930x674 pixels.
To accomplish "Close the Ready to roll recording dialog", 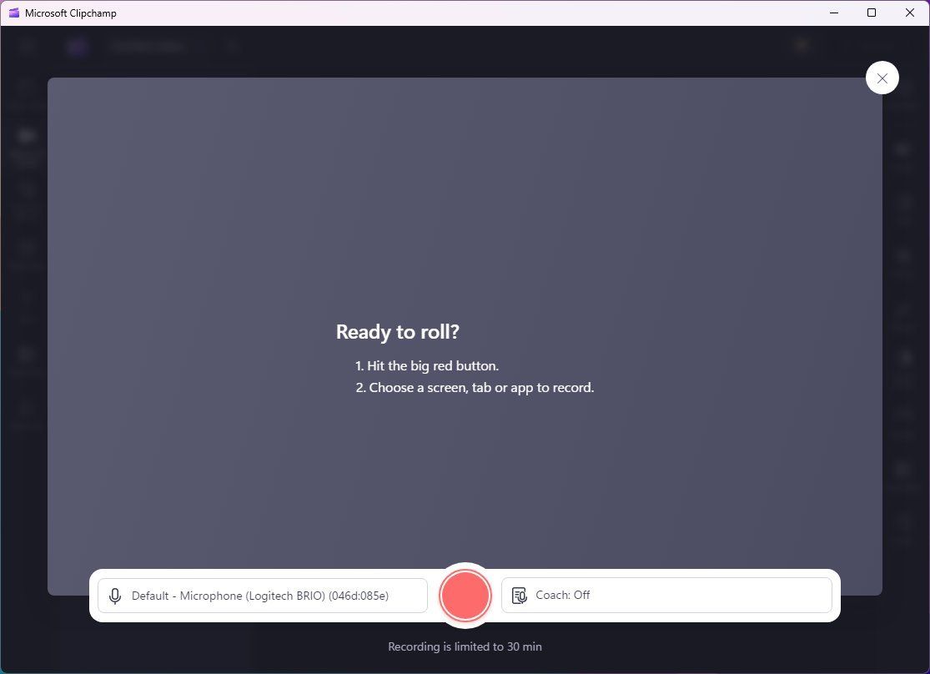I will point(882,78).
